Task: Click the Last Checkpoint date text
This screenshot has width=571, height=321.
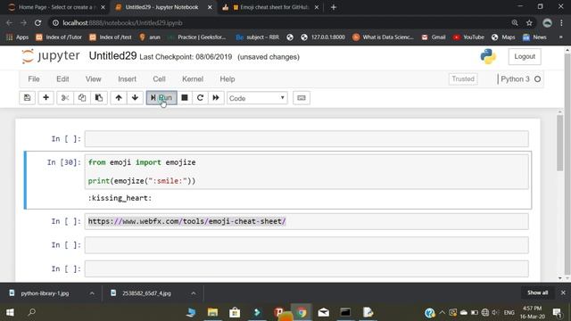Action: pos(186,57)
